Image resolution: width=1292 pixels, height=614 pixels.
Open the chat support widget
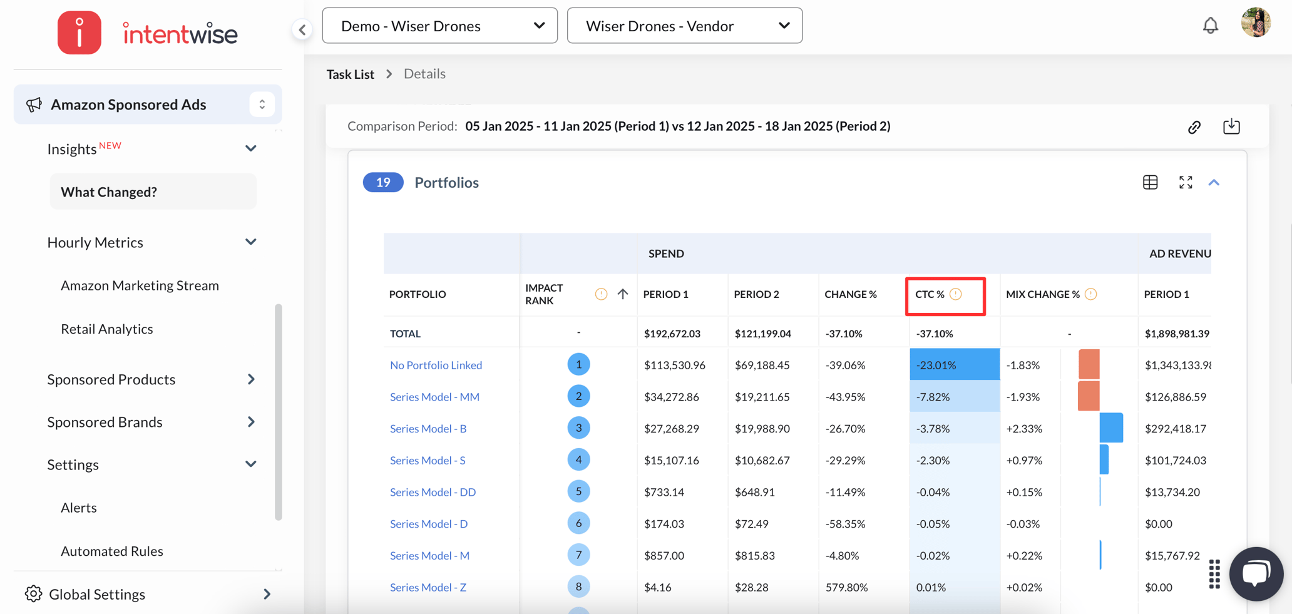1256,574
